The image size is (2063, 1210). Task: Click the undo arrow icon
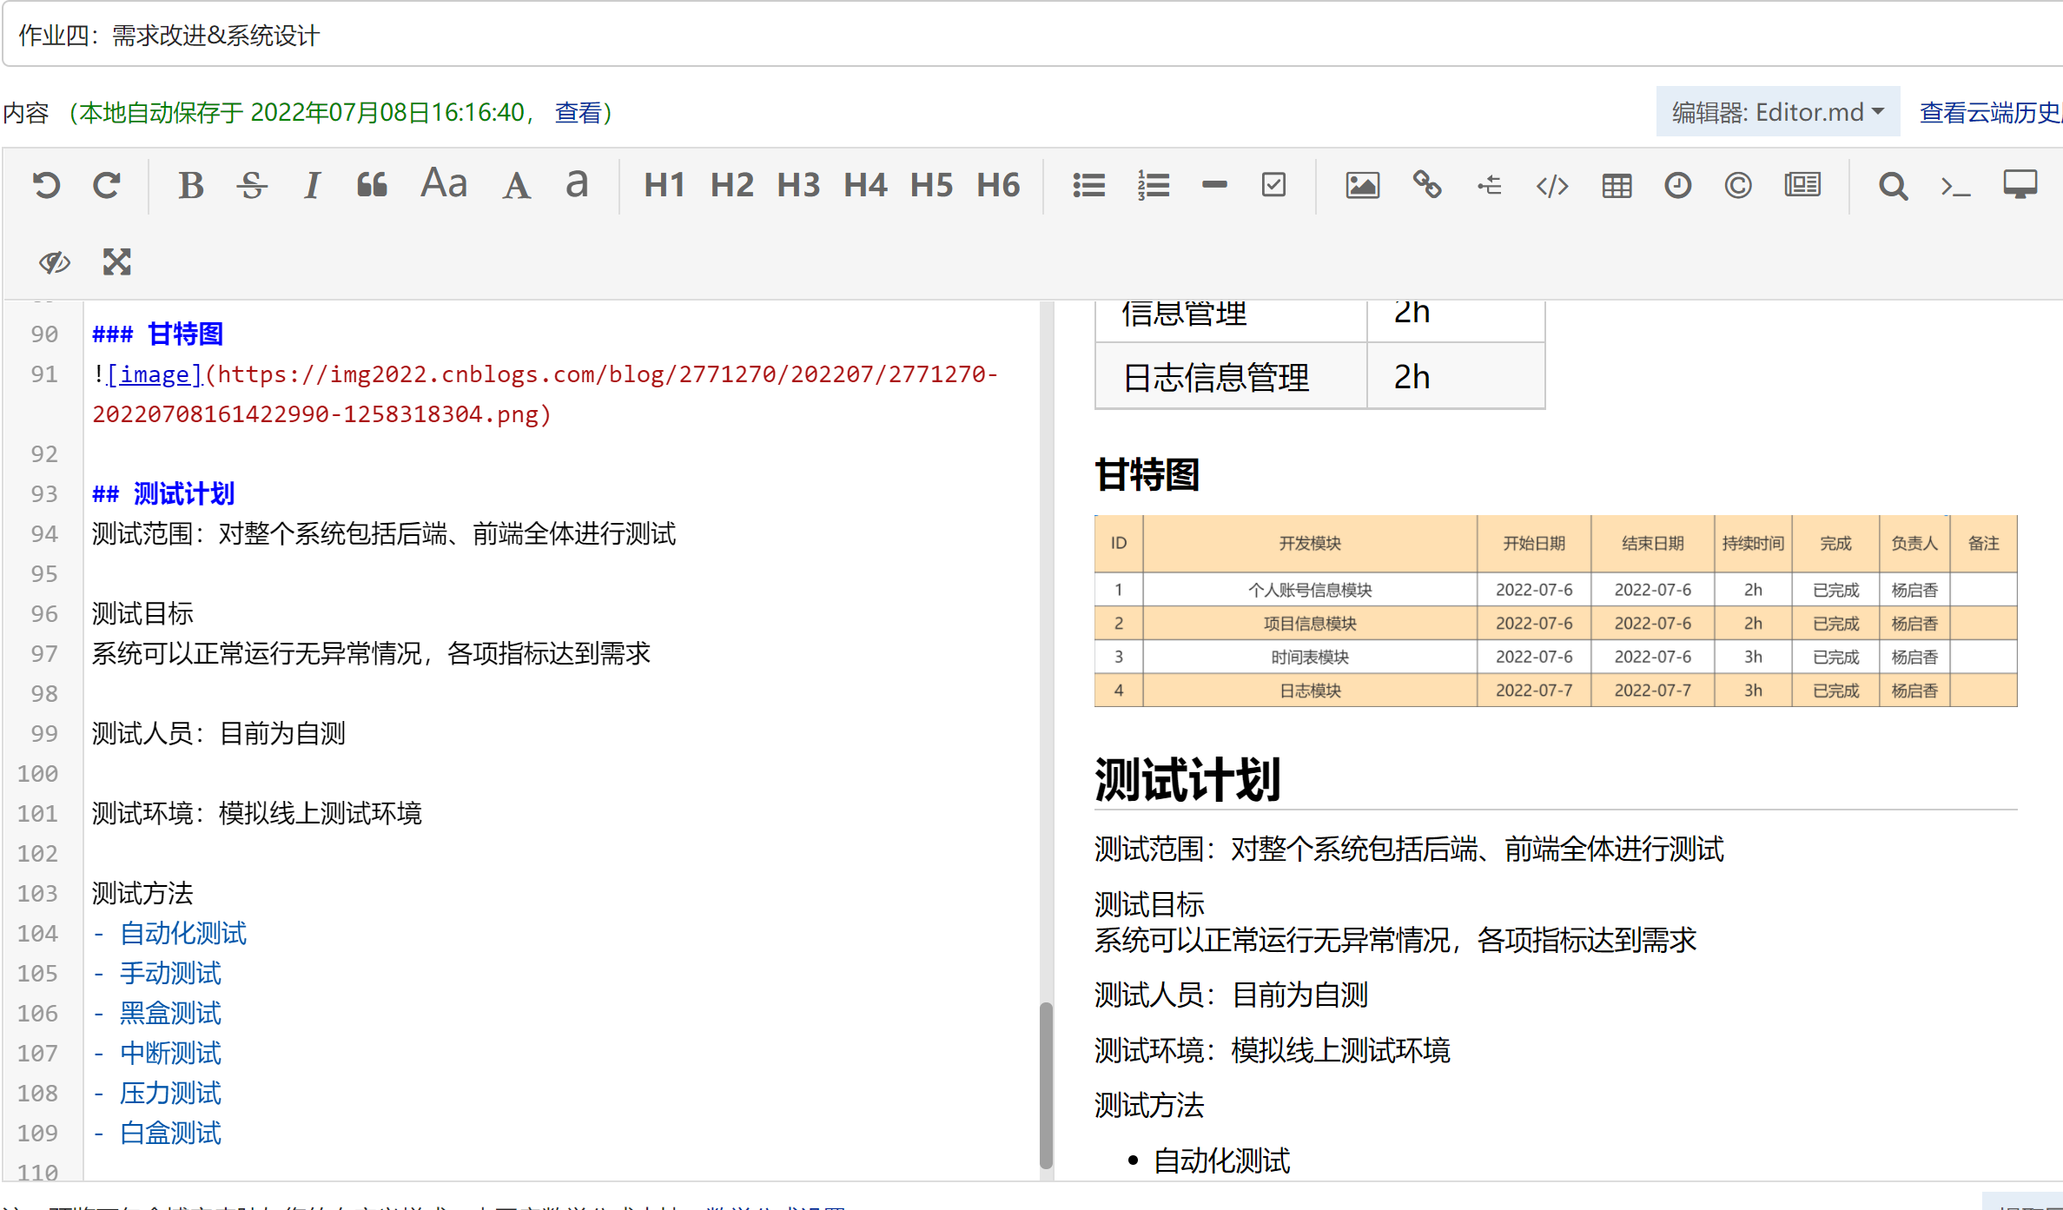(47, 185)
